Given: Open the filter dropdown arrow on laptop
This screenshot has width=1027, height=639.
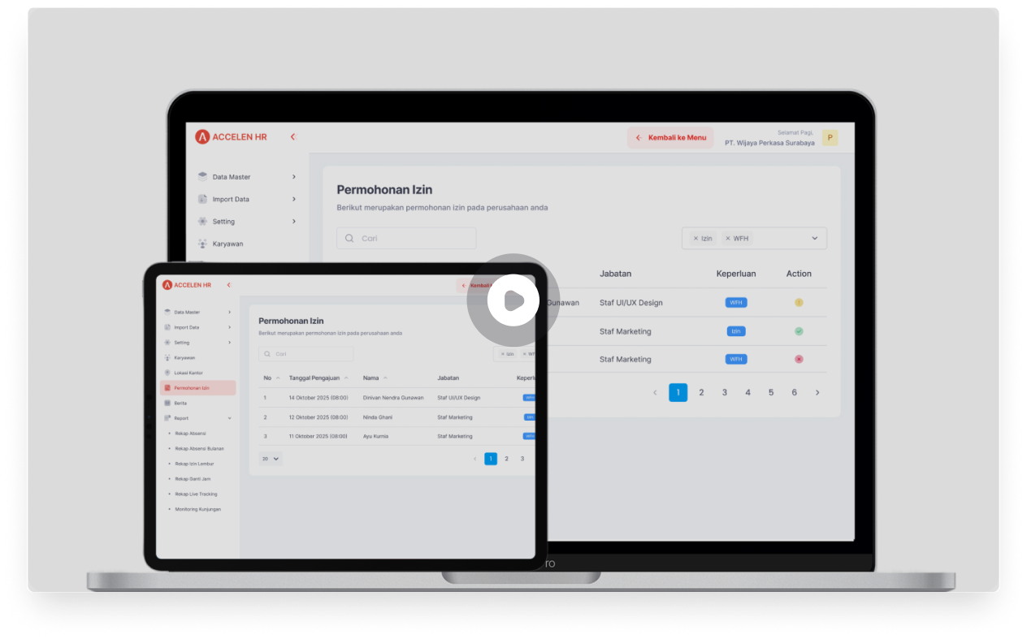Looking at the screenshot, I should (814, 239).
